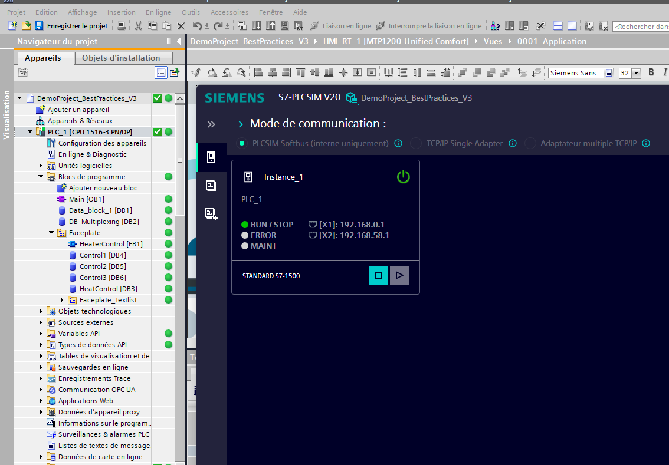The width and height of the screenshot is (669, 465).
Task: Click the Compile icon in toolbar
Action: 242,26
